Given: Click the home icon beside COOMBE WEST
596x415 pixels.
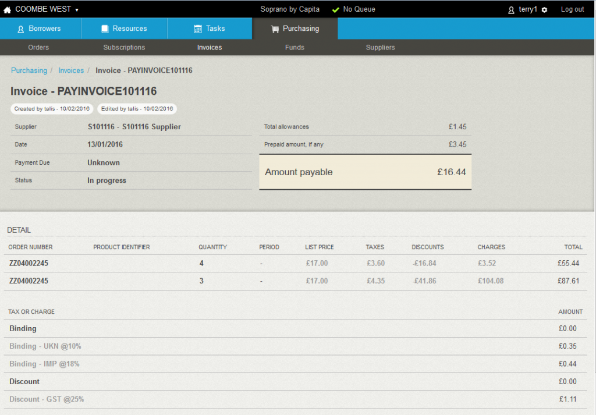Looking at the screenshot, I should tap(7, 10).
